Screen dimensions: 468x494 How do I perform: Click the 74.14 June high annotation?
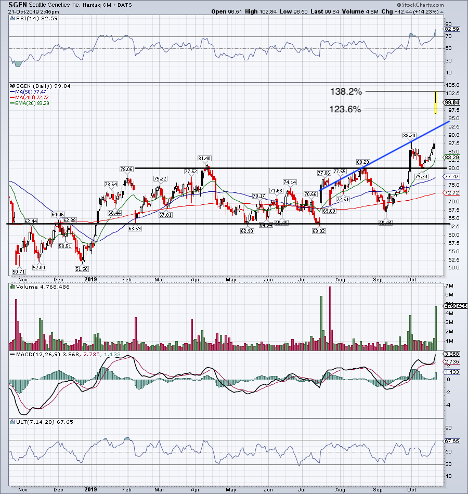[290, 182]
